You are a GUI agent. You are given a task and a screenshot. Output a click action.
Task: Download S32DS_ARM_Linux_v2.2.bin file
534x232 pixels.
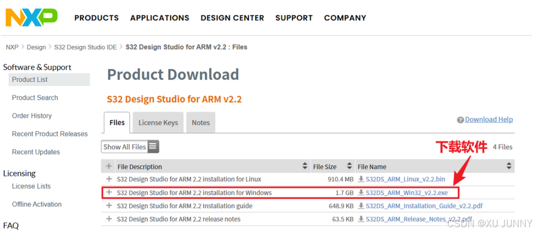405,179
